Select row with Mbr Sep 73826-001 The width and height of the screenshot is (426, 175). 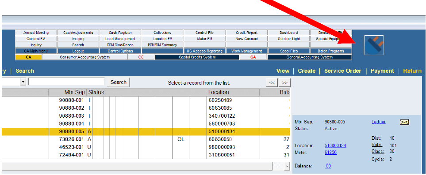click(146, 139)
